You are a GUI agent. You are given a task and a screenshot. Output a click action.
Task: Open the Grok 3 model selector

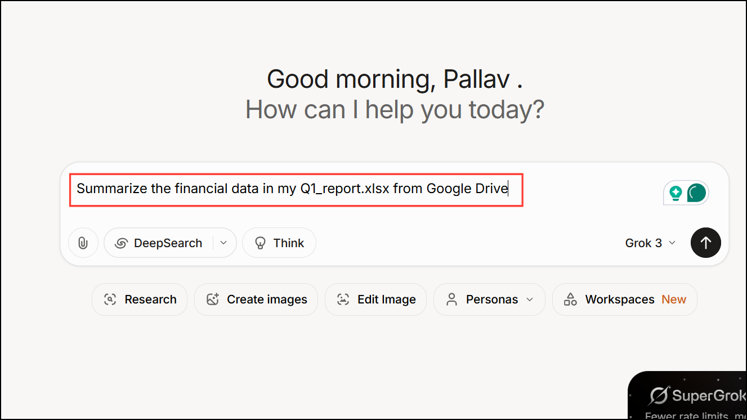point(650,243)
